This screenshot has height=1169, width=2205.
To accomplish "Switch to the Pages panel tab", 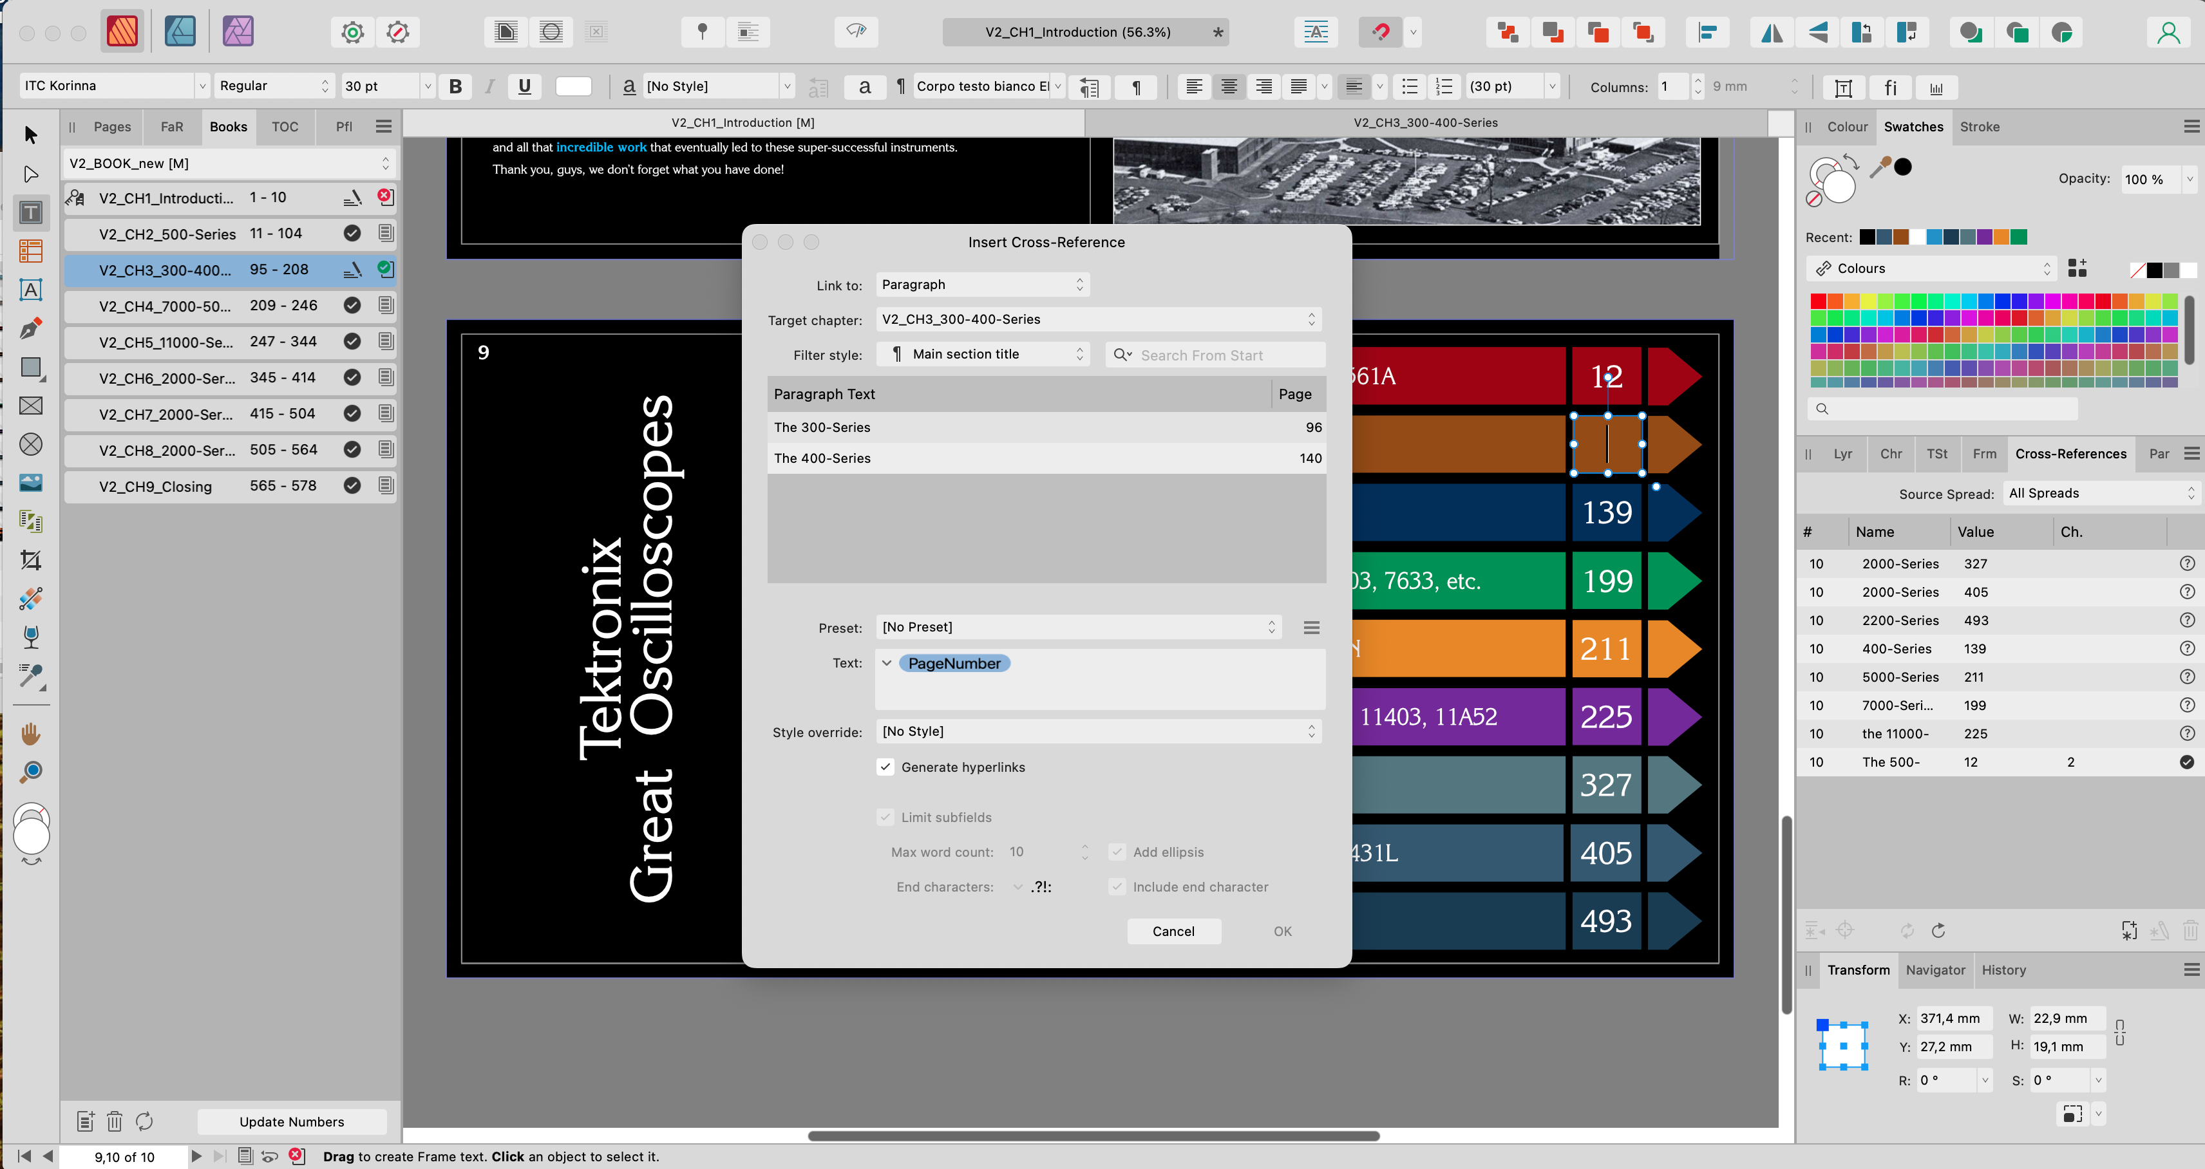I will point(112,127).
